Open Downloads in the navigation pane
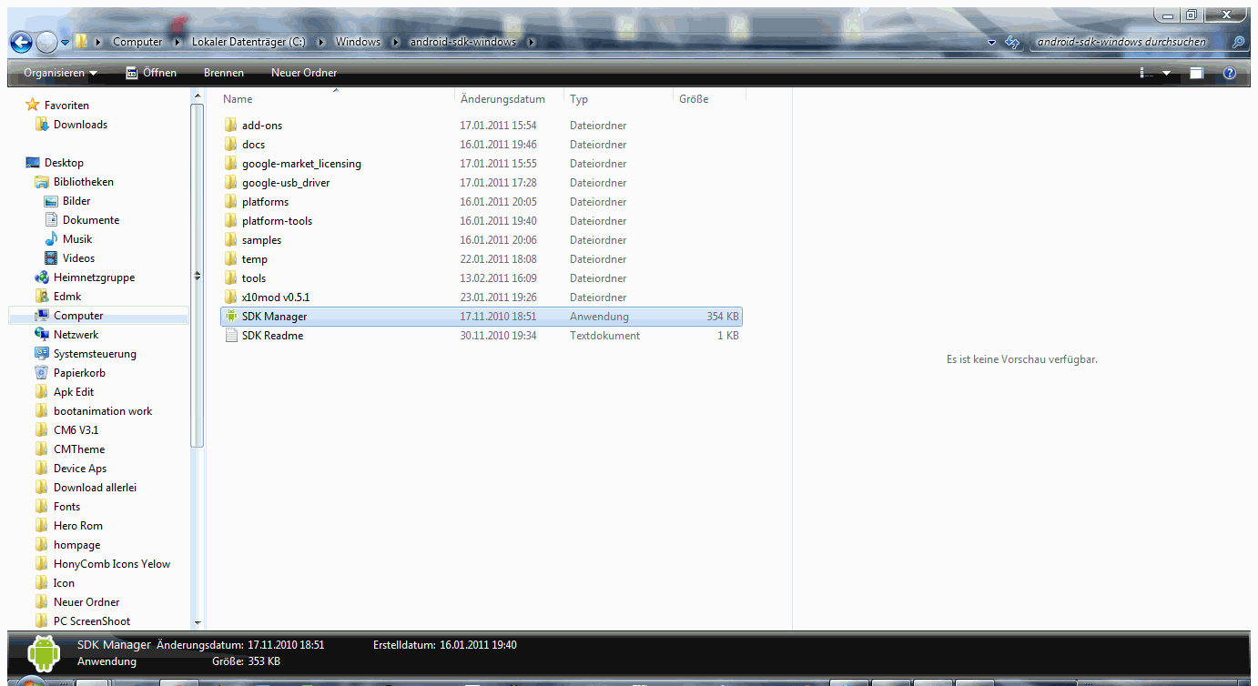The image size is (1258, 686). click(80, 125)
